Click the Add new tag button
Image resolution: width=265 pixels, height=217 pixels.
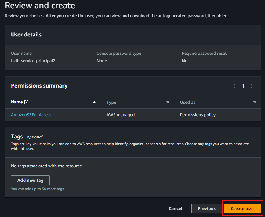coord(30,180)
